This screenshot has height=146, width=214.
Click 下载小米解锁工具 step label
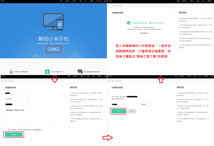(56, 72)
